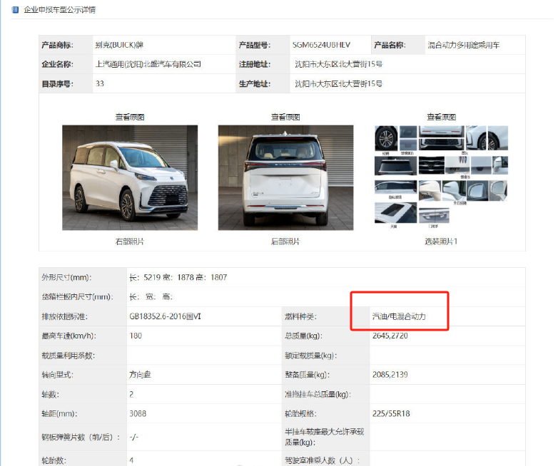558x466 pixels.
Task: Click the 整备质量(kg) label
Action: [x=307, y=374]
